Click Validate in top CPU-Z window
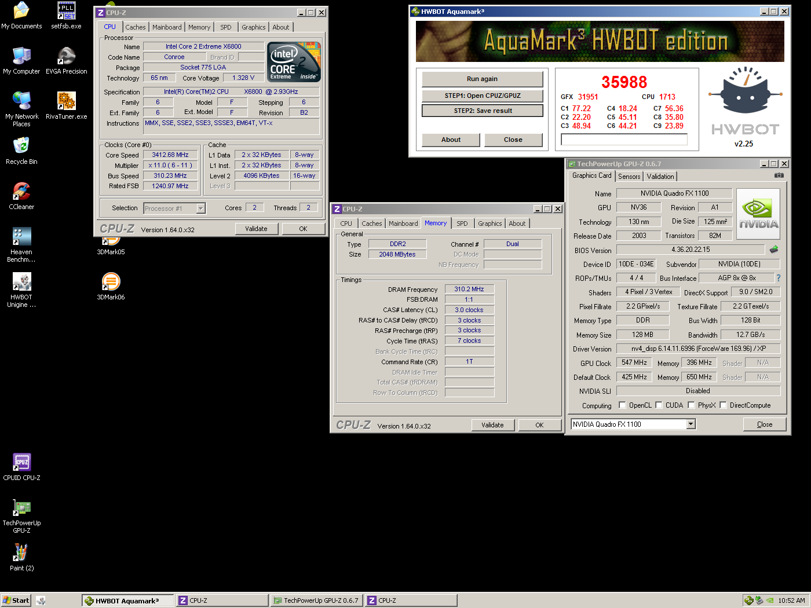811x608 pixels. pos(256,229)
